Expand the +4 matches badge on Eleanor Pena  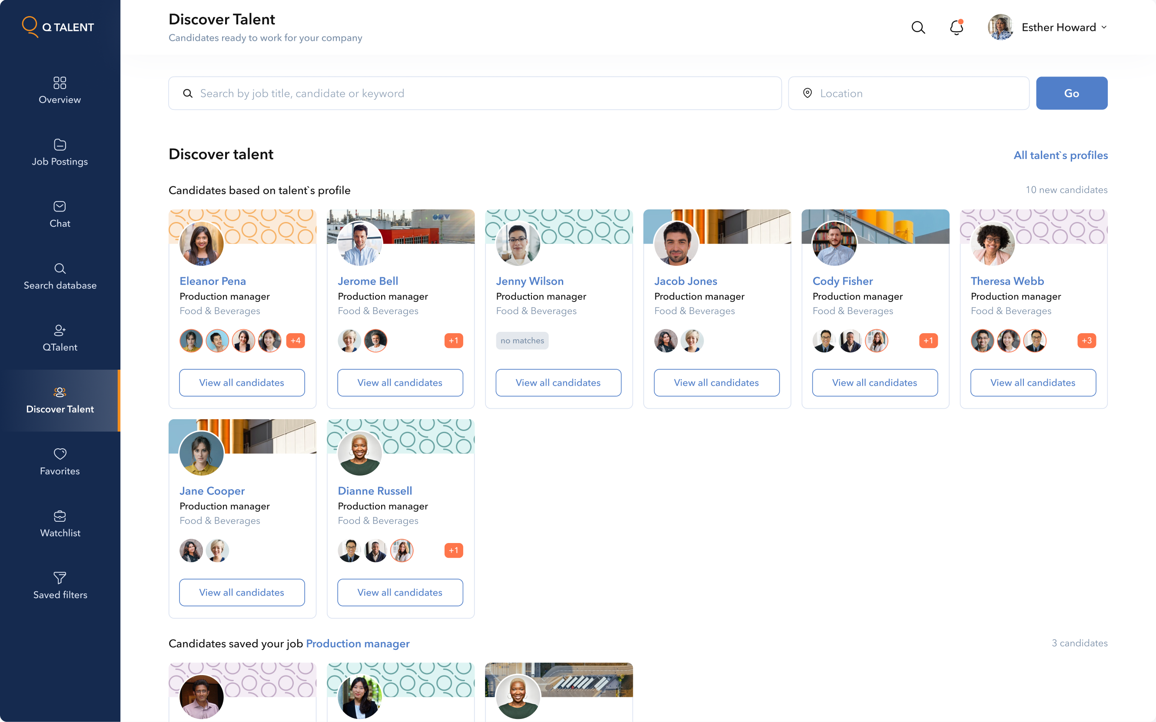tap(295, 341)
